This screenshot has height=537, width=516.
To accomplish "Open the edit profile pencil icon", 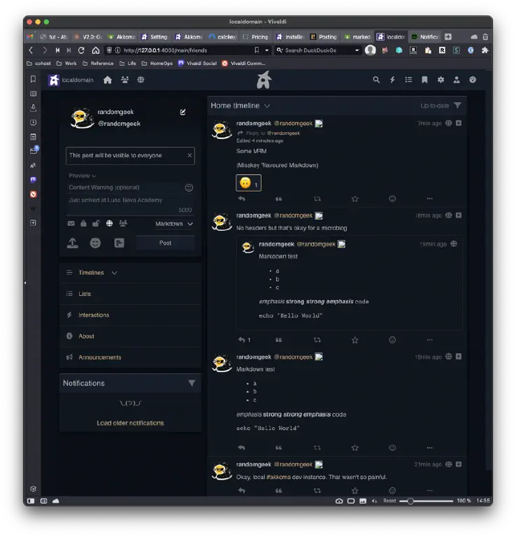I will pos(183,112).
